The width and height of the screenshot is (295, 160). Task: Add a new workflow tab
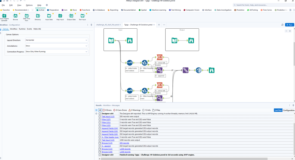(159, 25)
